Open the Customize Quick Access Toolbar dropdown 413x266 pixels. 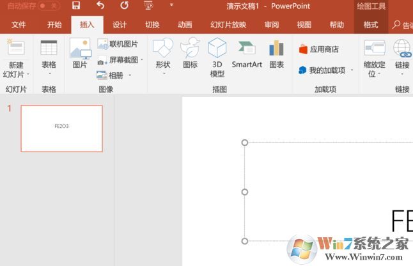[x=171, y=5]
